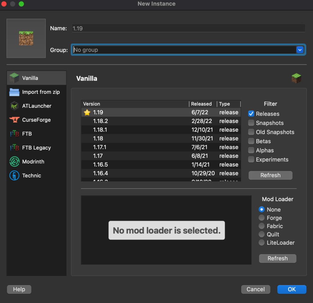Click the CurseForge anvil icon
This screenshot has width=313, height=303.
pos(14,120)
